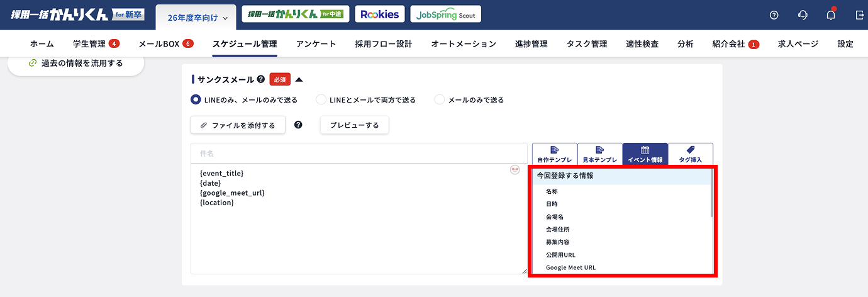Click the message body text area
Image resolution: width=868 pixels, height=297 pixels.
pyautogui.click(x=359, y=218)
